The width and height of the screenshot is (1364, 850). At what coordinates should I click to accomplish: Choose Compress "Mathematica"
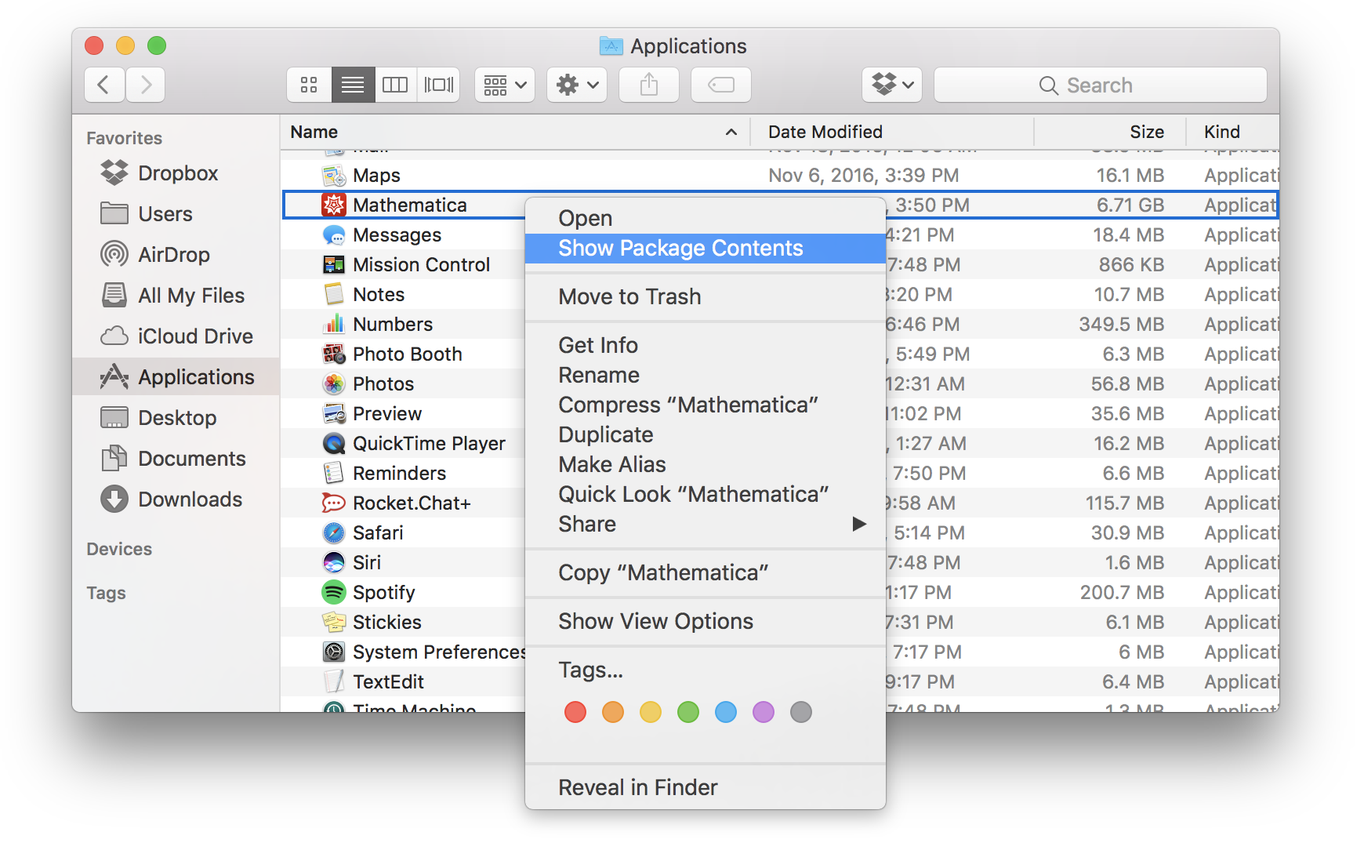[706, 405]
